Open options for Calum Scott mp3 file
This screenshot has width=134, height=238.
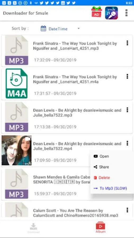coord(127,210)
